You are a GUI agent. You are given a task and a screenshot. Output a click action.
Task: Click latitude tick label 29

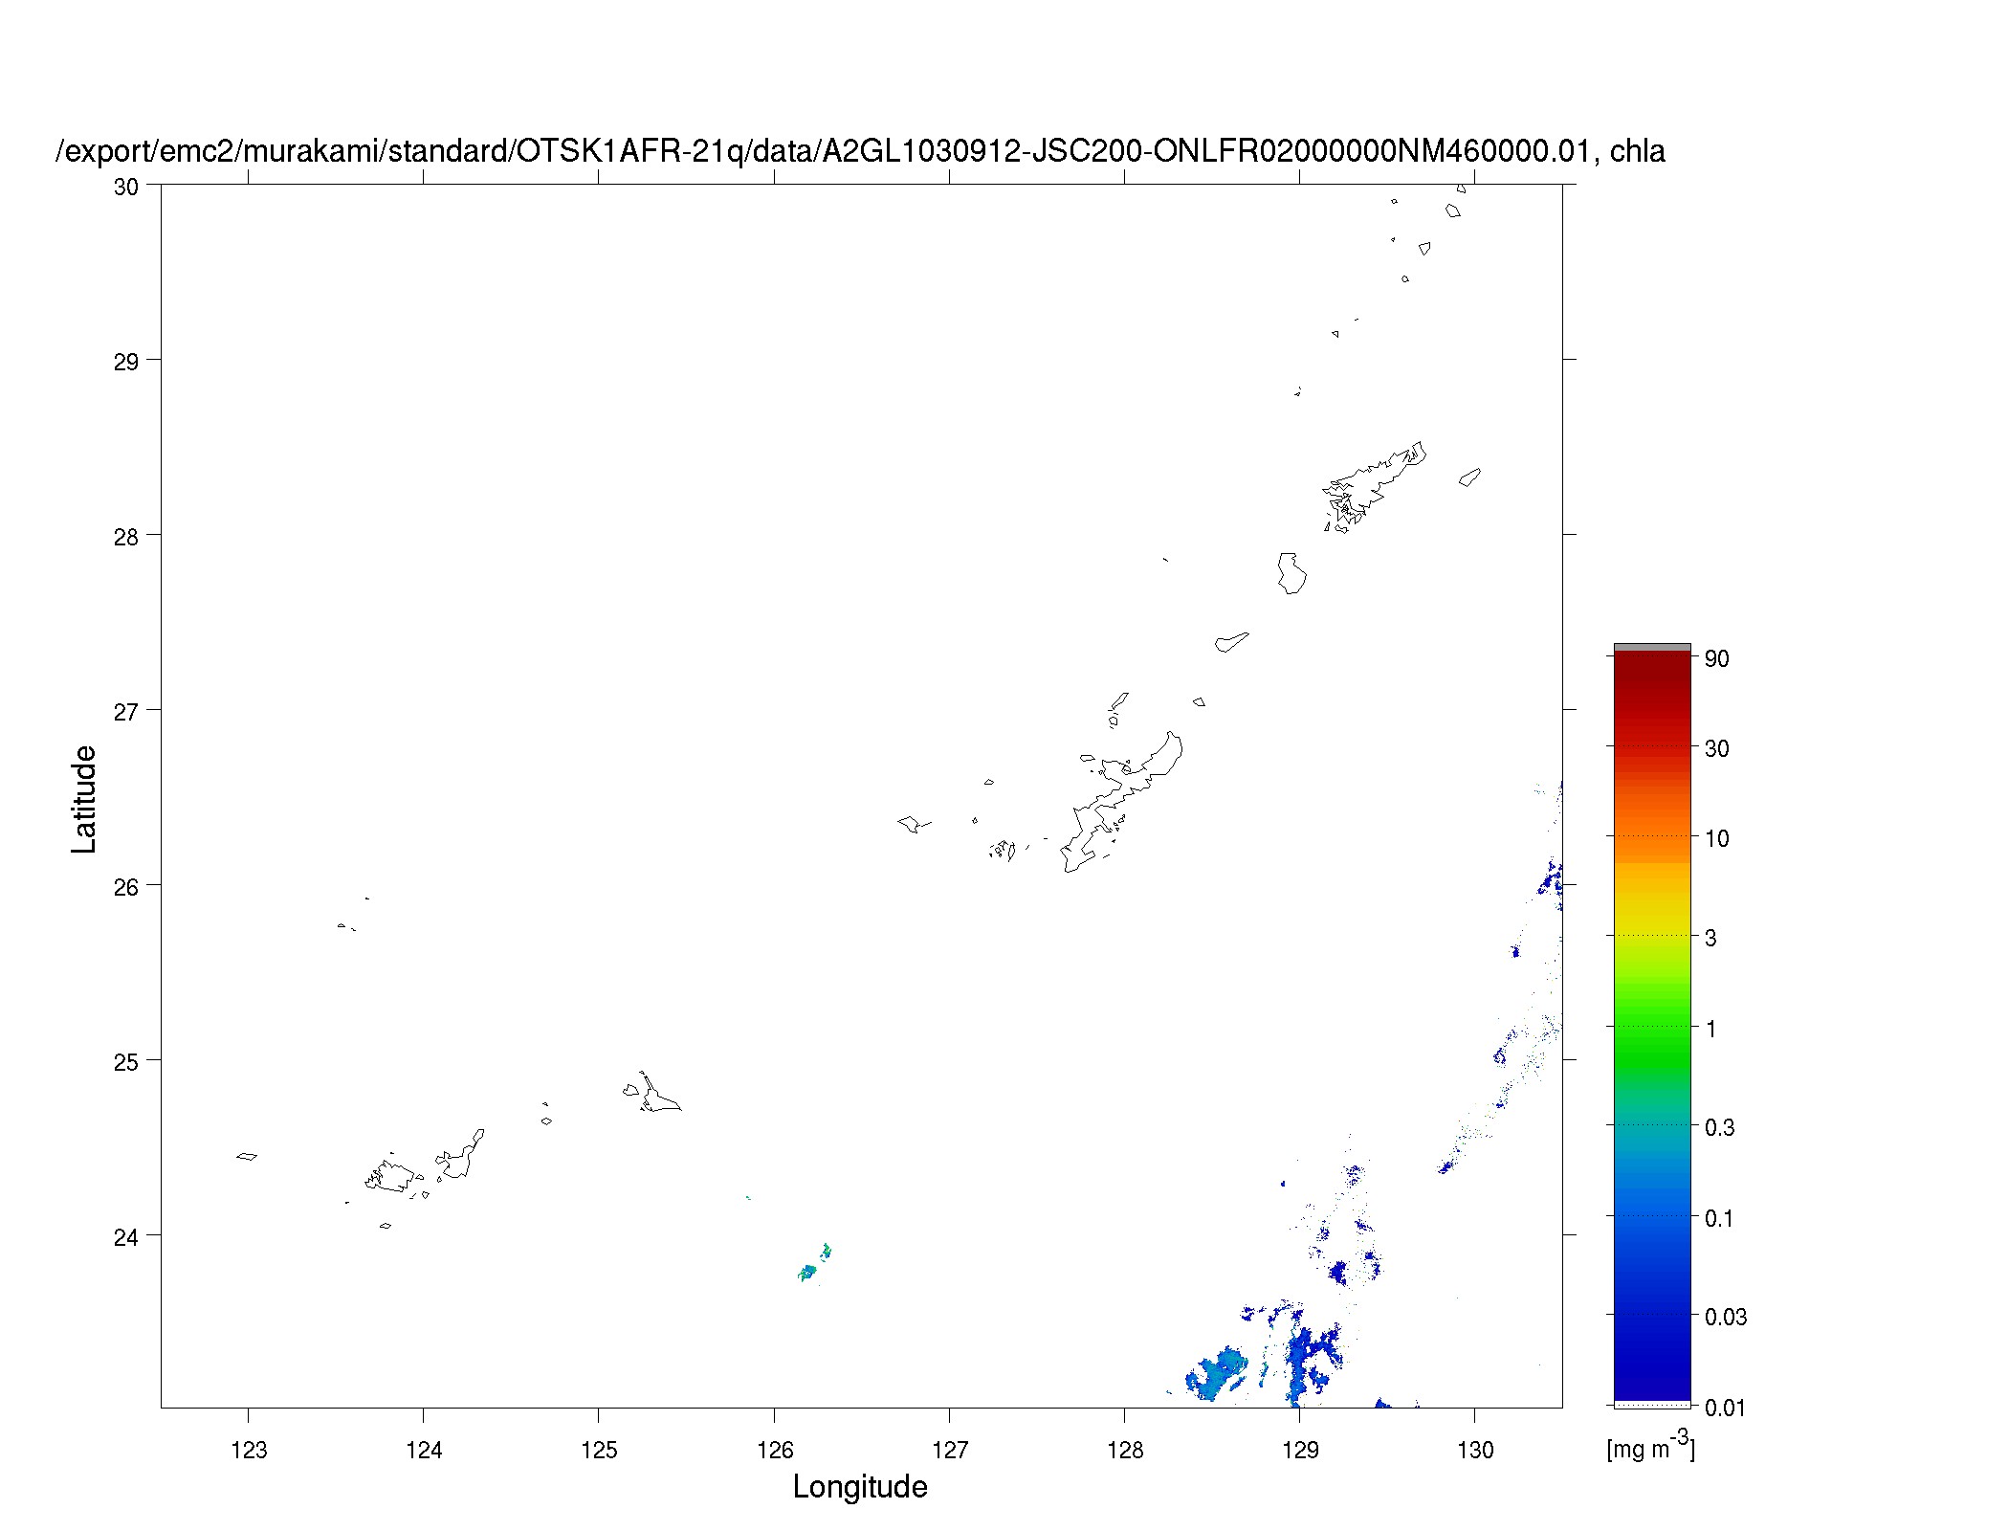point(125,362)
